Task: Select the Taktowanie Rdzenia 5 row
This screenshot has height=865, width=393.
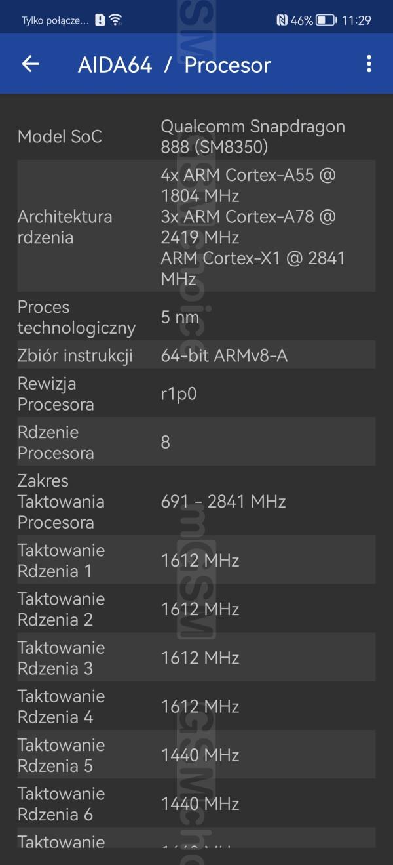Action: coord(196,755)
